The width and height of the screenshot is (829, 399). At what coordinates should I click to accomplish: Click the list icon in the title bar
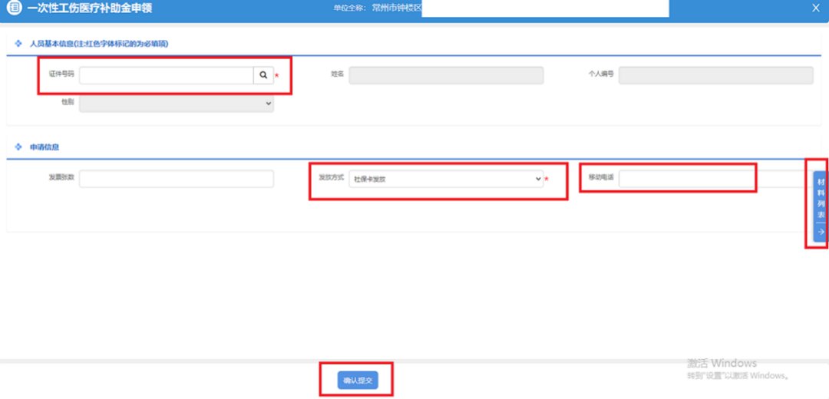(13, 8)
